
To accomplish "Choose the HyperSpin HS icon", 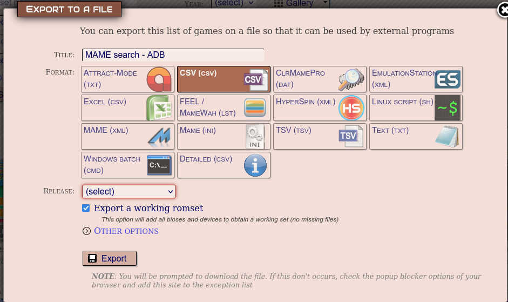I will click(x=351, y=108).
